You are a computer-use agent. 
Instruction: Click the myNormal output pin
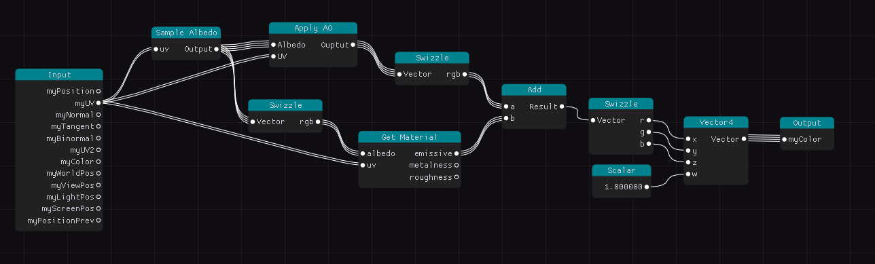click(99, 114)
